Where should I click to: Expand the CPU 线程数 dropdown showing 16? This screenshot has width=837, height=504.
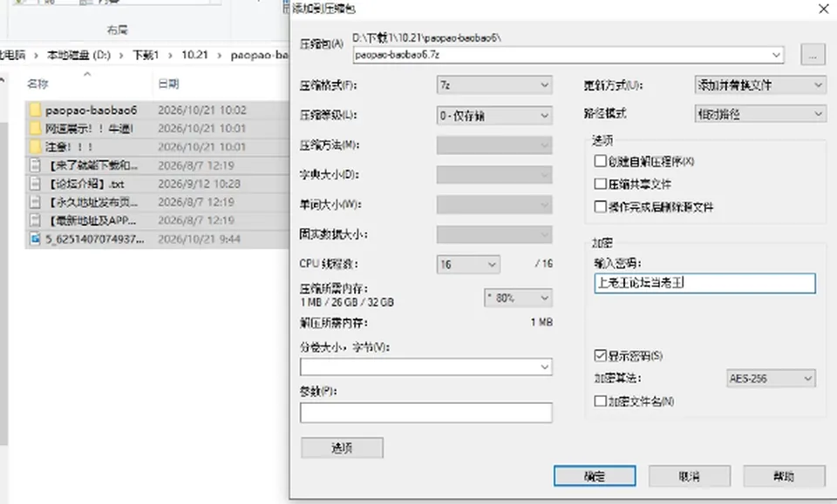click(x=468, y=265)
